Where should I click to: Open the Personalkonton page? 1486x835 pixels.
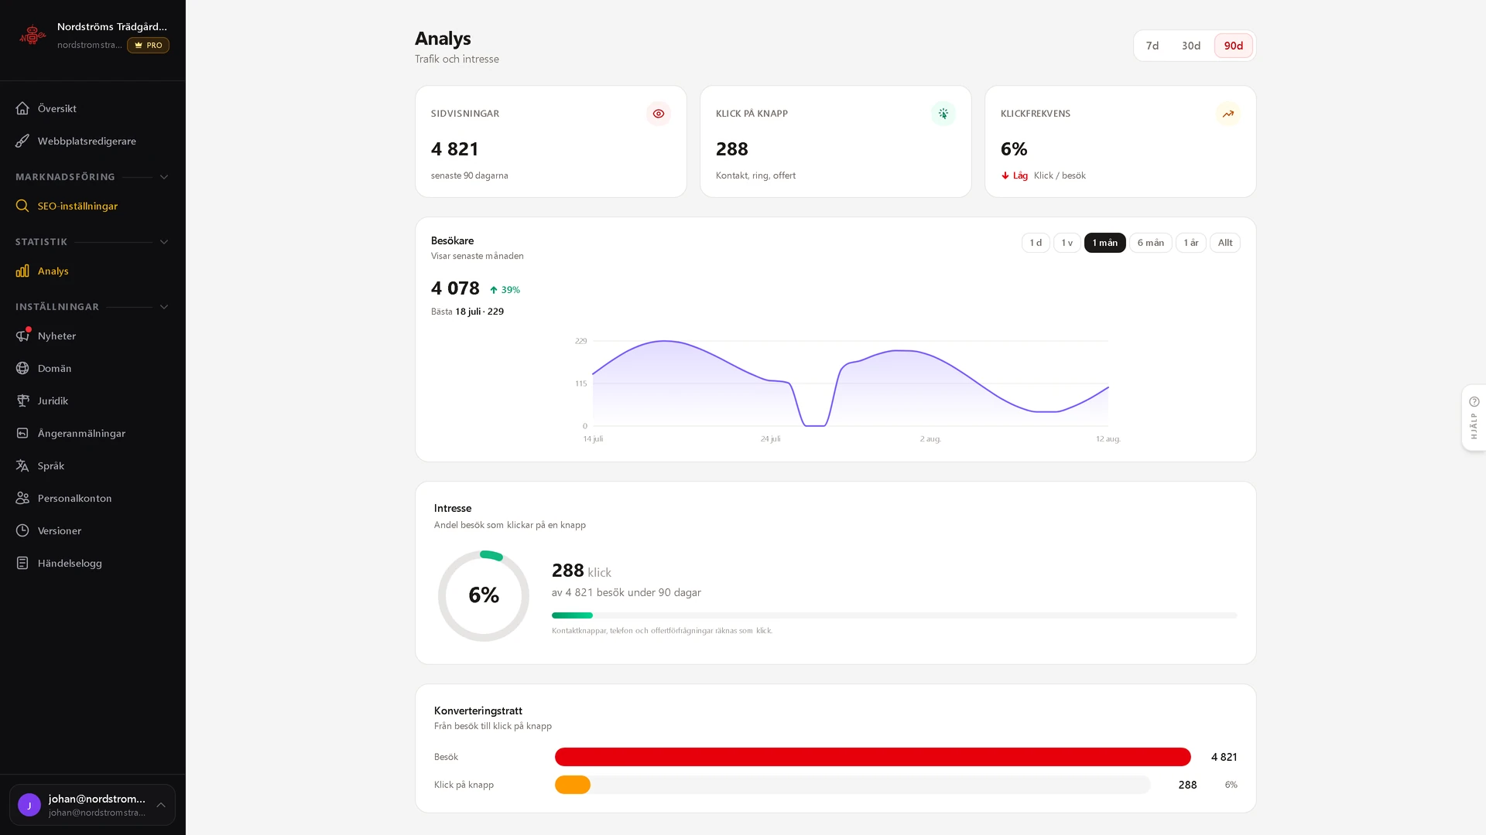pyautogui.click(x=92, y=498)
